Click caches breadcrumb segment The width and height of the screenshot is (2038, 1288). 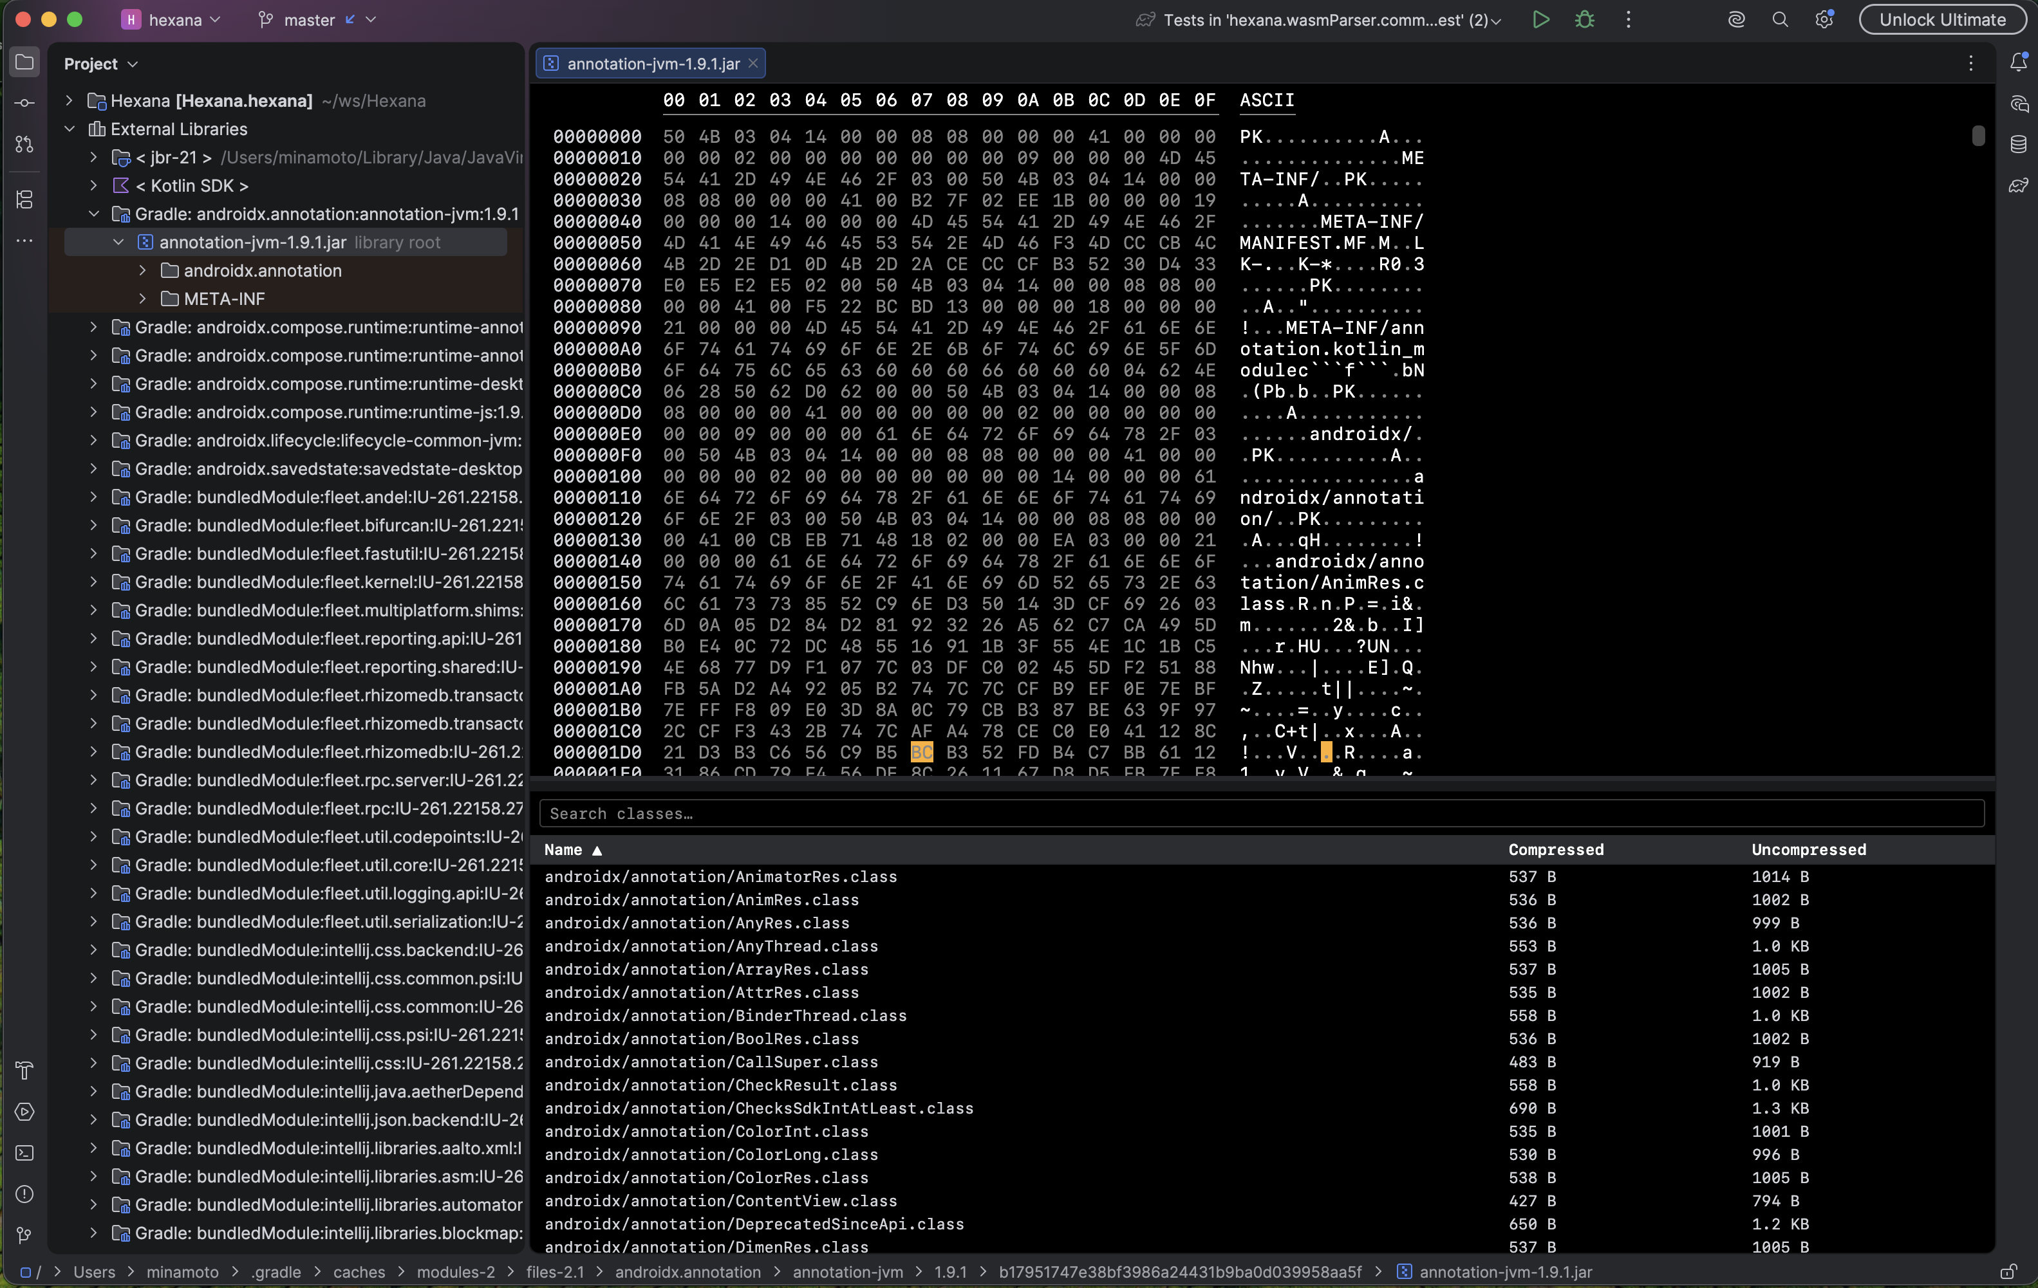coord(359,1272)
